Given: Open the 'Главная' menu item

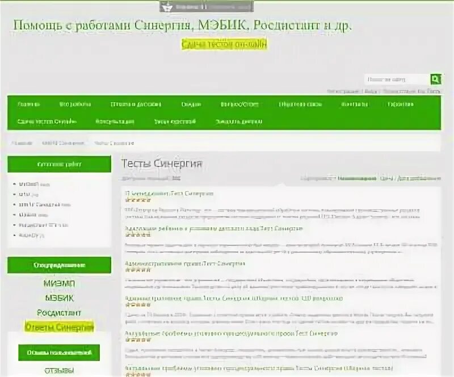Looking at the screenshot, I should coord(29,104).
